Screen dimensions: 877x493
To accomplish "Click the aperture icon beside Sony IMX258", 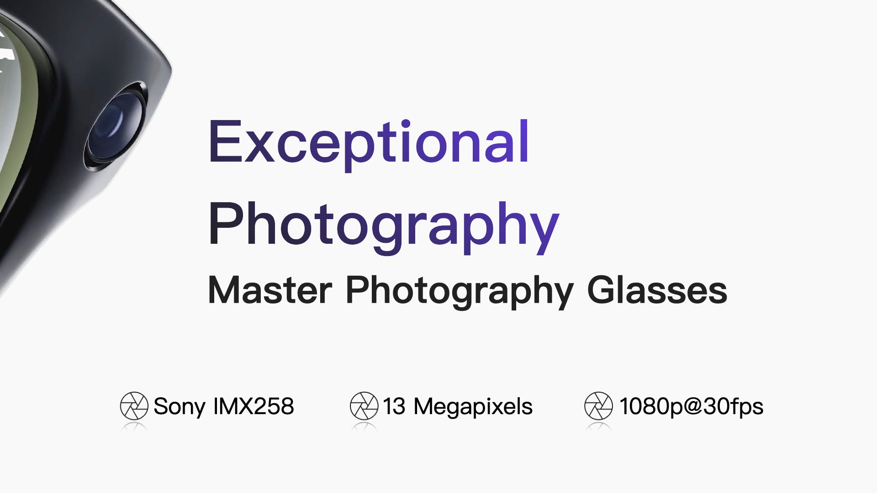I will pos(134,406).
